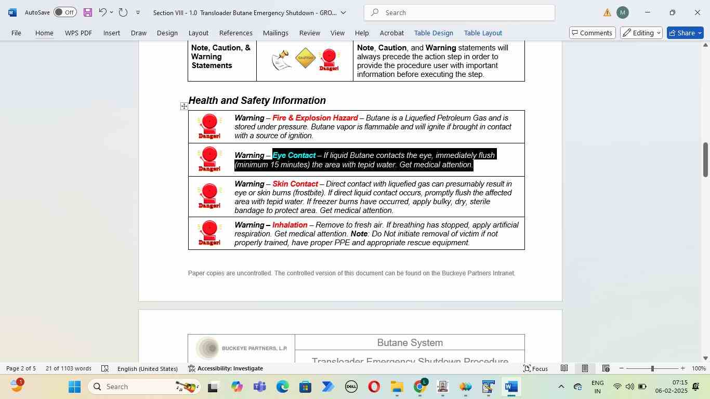Image resolution: width=710 pixels, height=399 pixels.
Task: Click the yellow warning alert icon
Action: [x=607, y=12]
